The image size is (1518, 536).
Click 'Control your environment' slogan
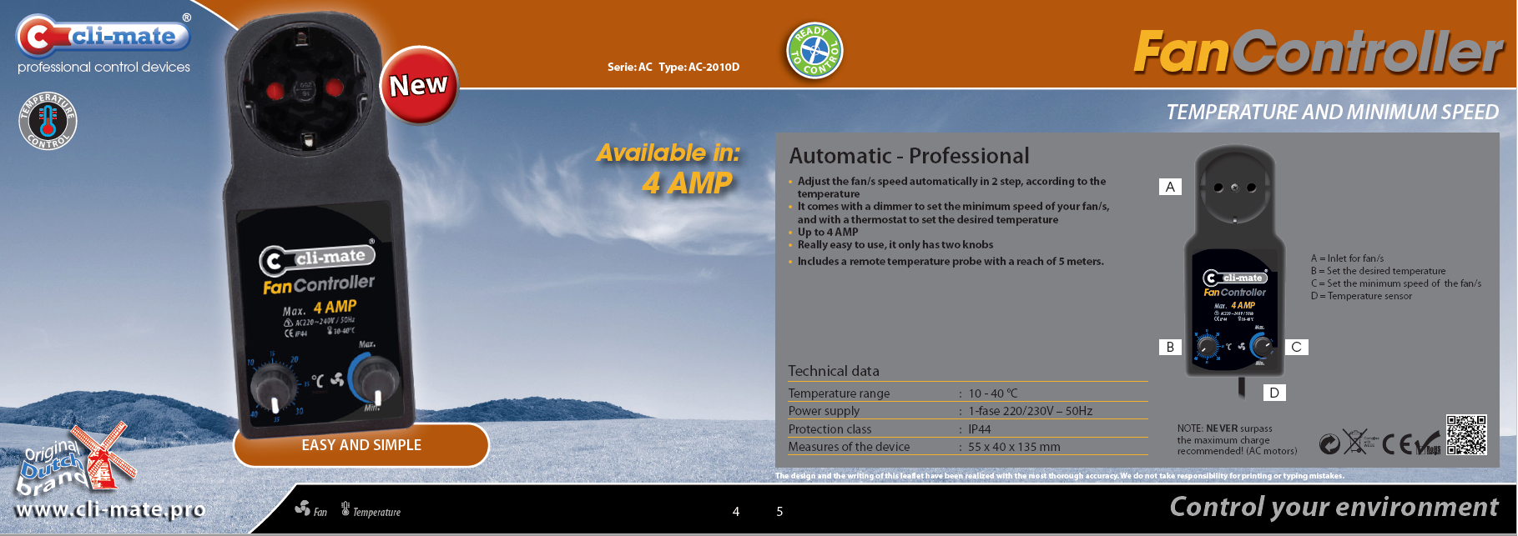coord(1334,507)
